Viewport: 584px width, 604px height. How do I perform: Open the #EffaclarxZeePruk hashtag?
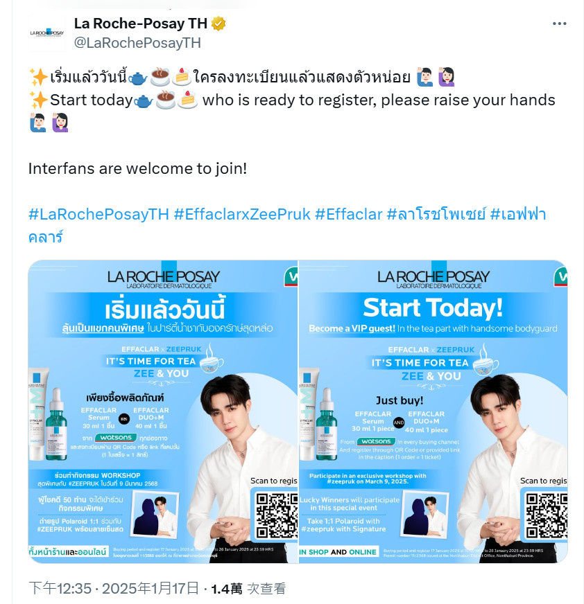click(x=242, y=214)
